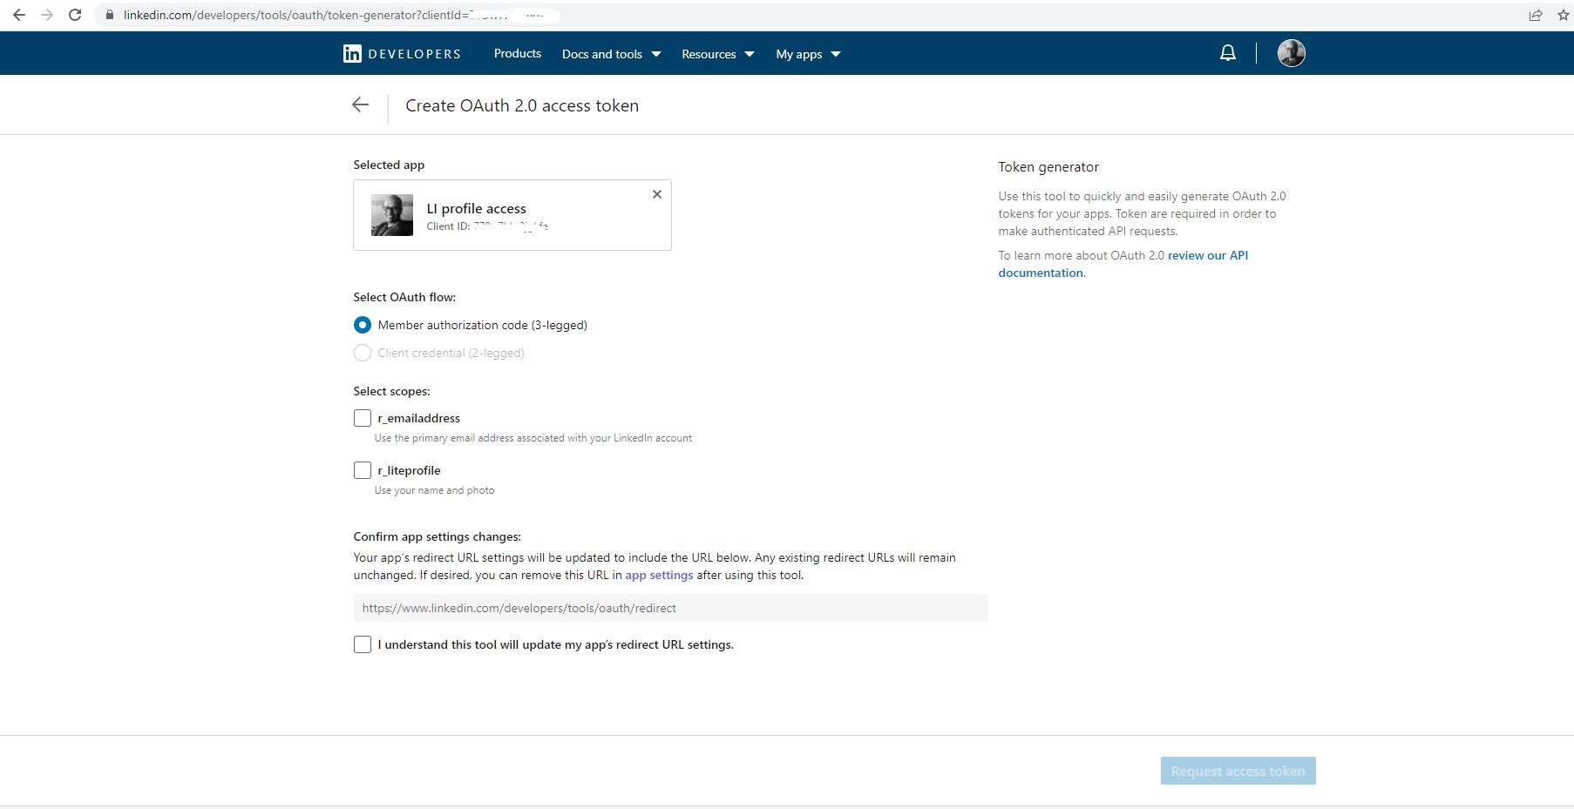Go back using the page left arrow
This screenshot has width=1574, height=809.
pyautogui.click(x=360, y=105)
